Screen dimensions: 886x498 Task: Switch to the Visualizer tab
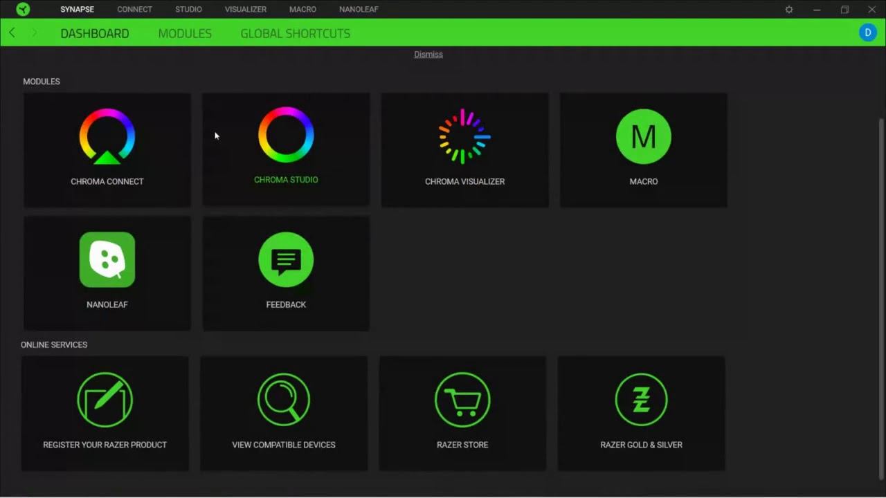(x=246, y=9)
